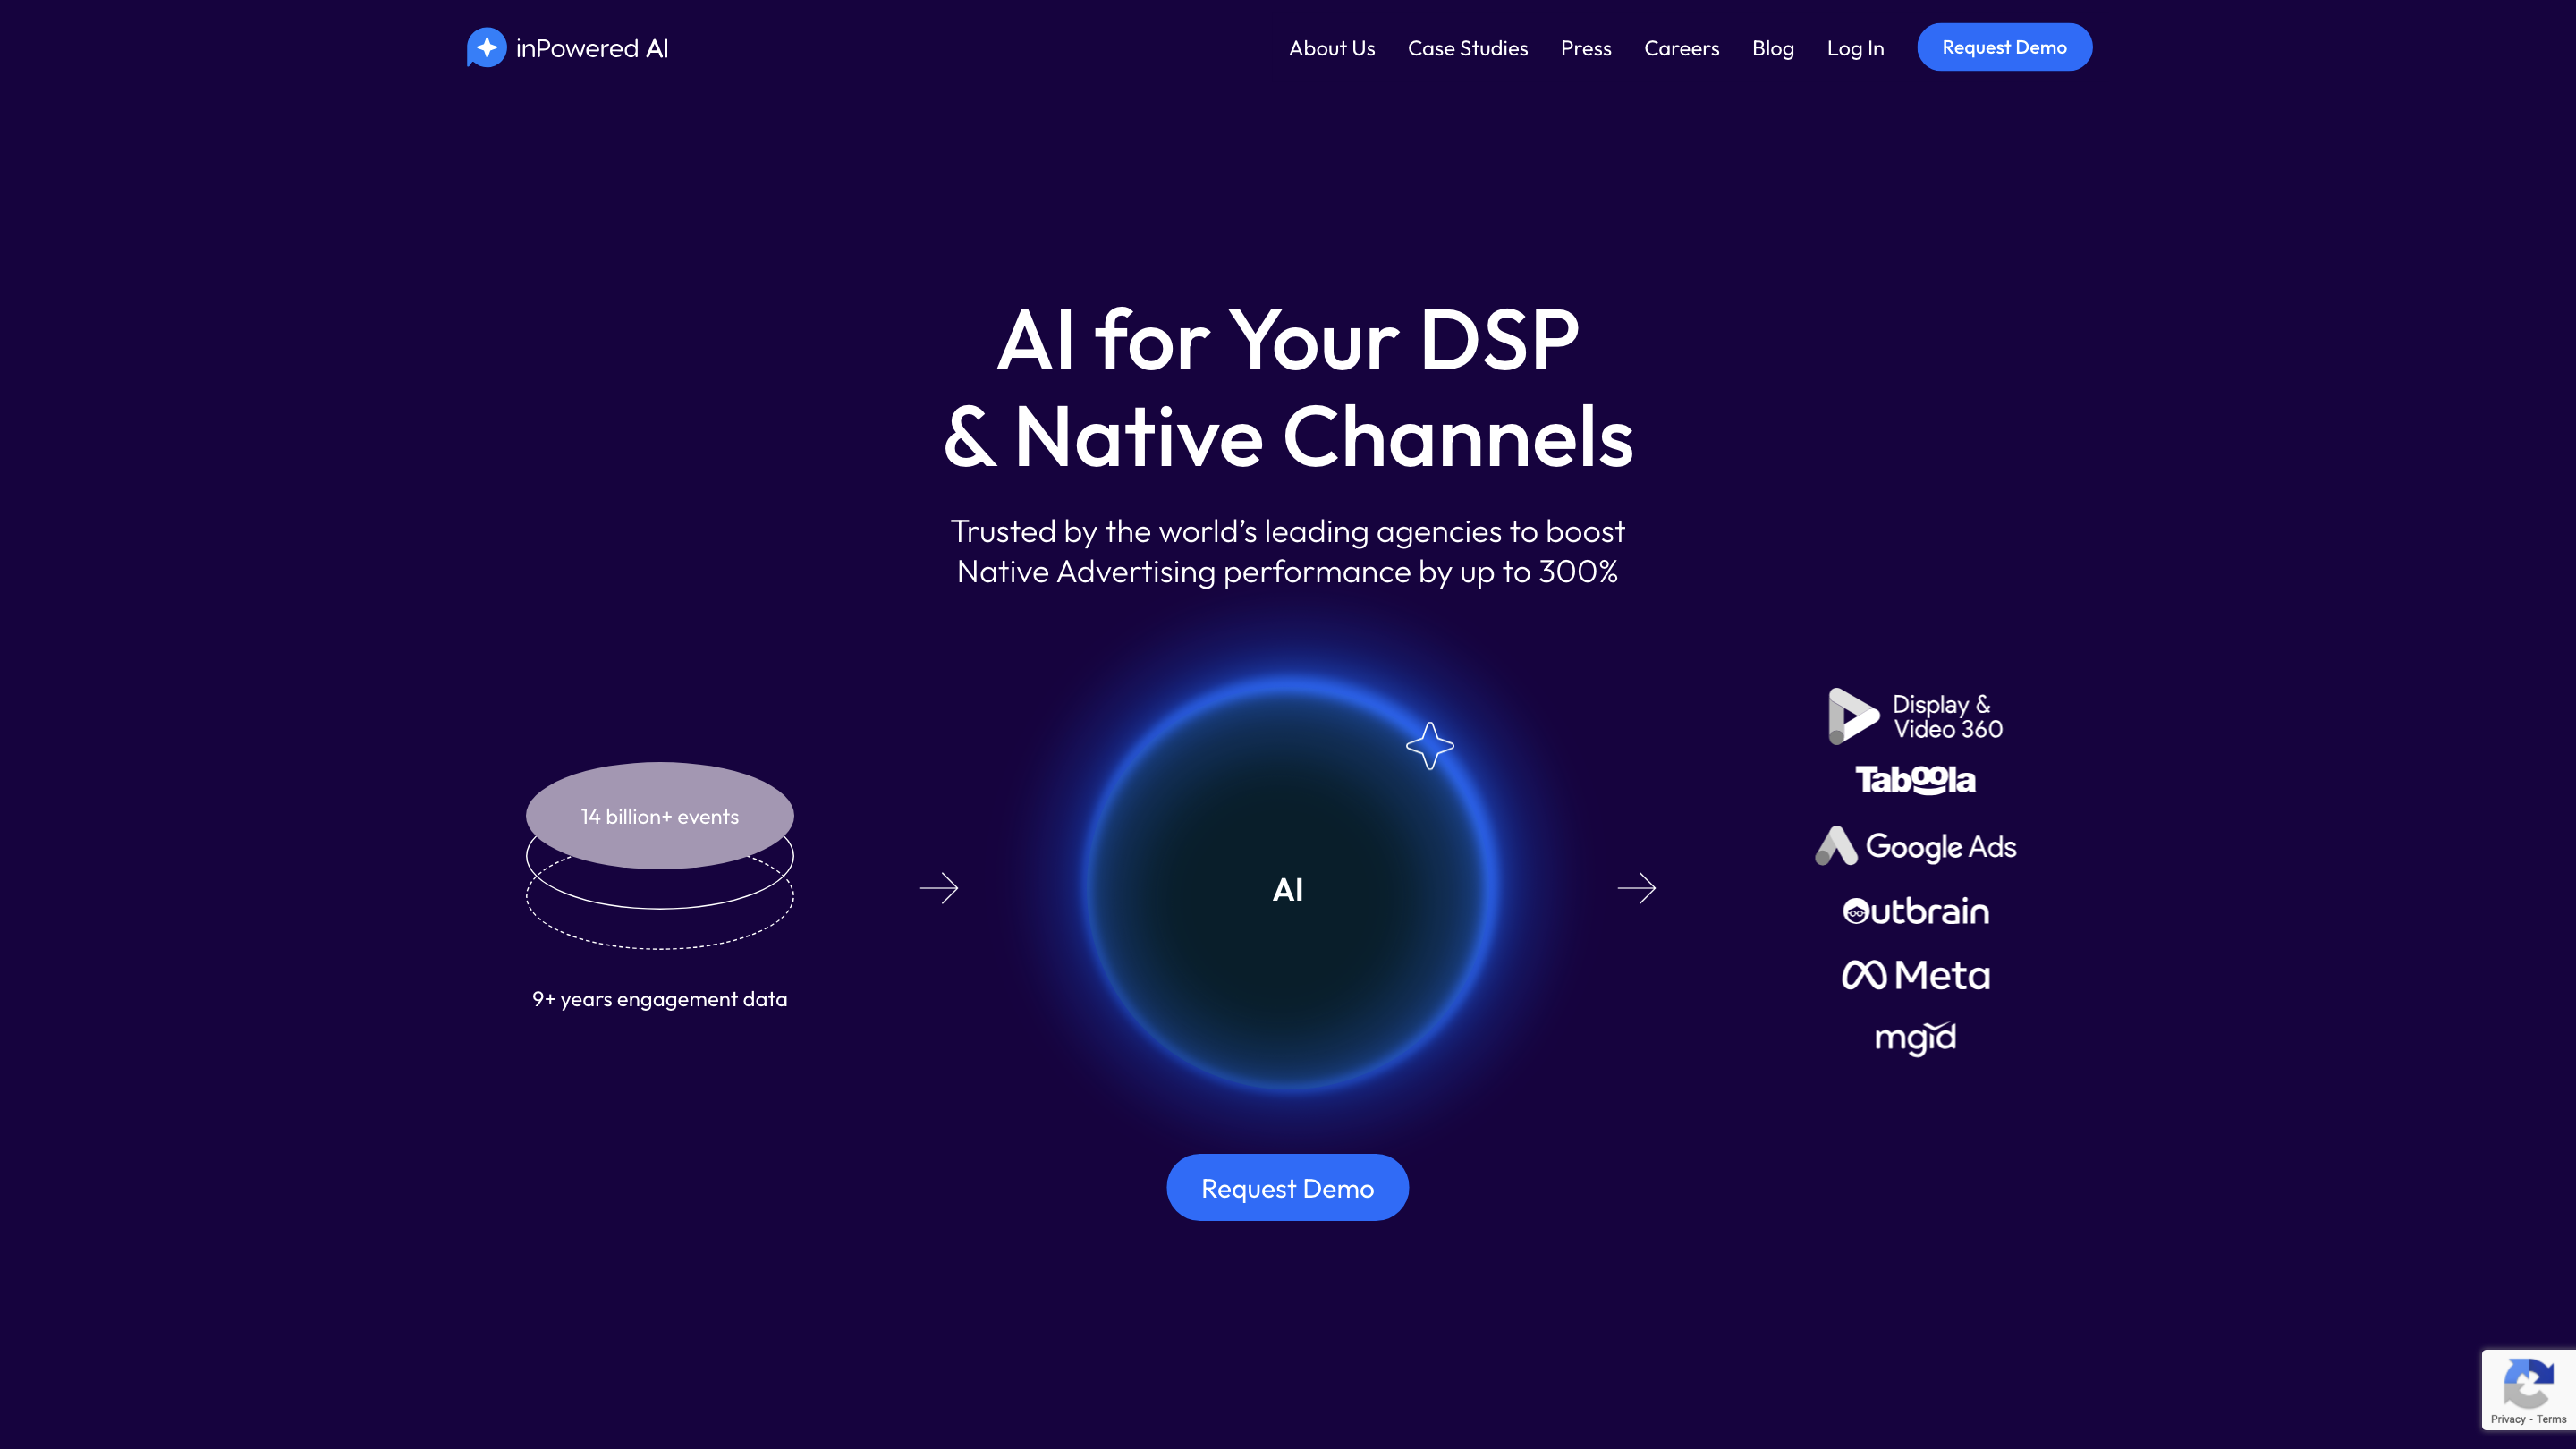Click Log In in the navigation
The image size is (2576, 1449).
point(1854,48)
